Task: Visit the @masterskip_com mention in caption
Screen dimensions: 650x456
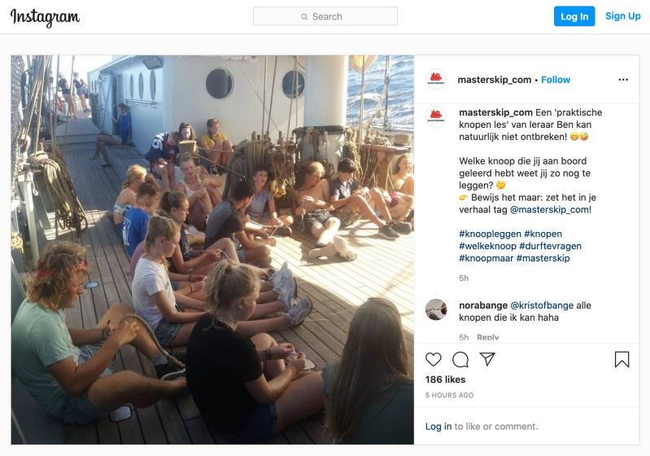Action: click(549, 209)
